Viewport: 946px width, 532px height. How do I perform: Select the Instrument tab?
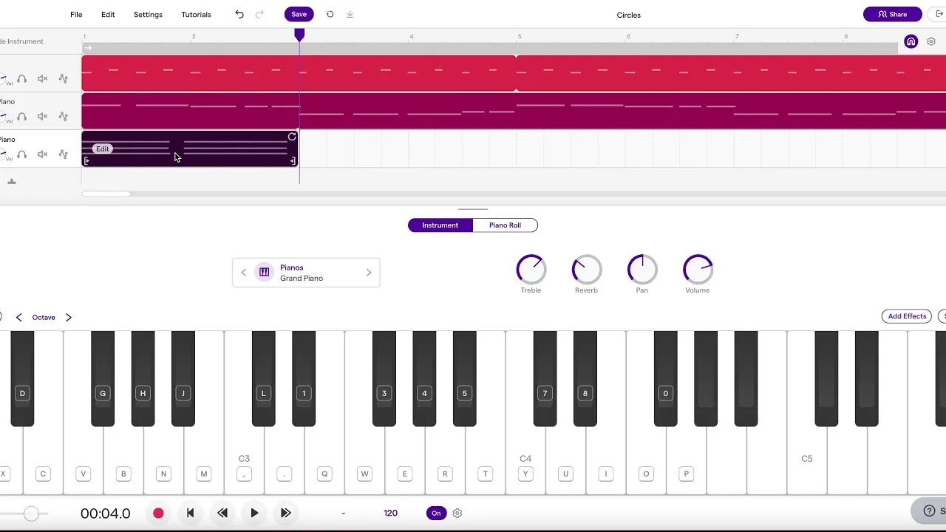(x=440, y=225)
